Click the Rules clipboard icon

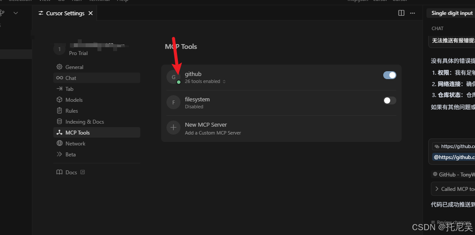pos(59,111)
